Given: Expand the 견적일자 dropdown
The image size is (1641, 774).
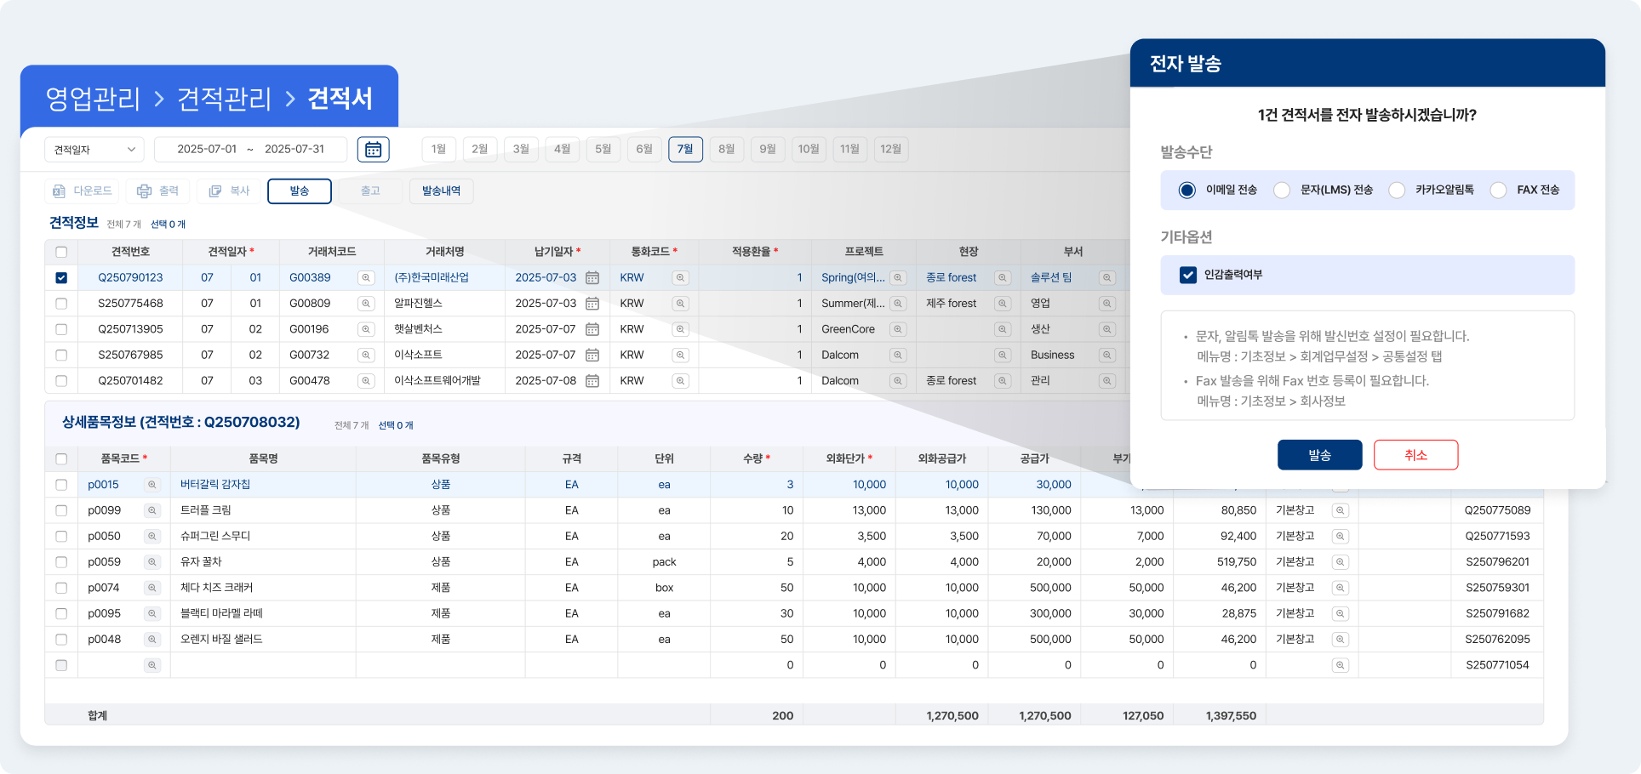Looking at the screenshot, I should tap(94, 150).
